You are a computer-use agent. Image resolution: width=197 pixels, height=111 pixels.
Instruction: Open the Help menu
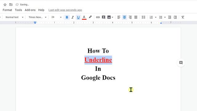[x=41, y=10]
